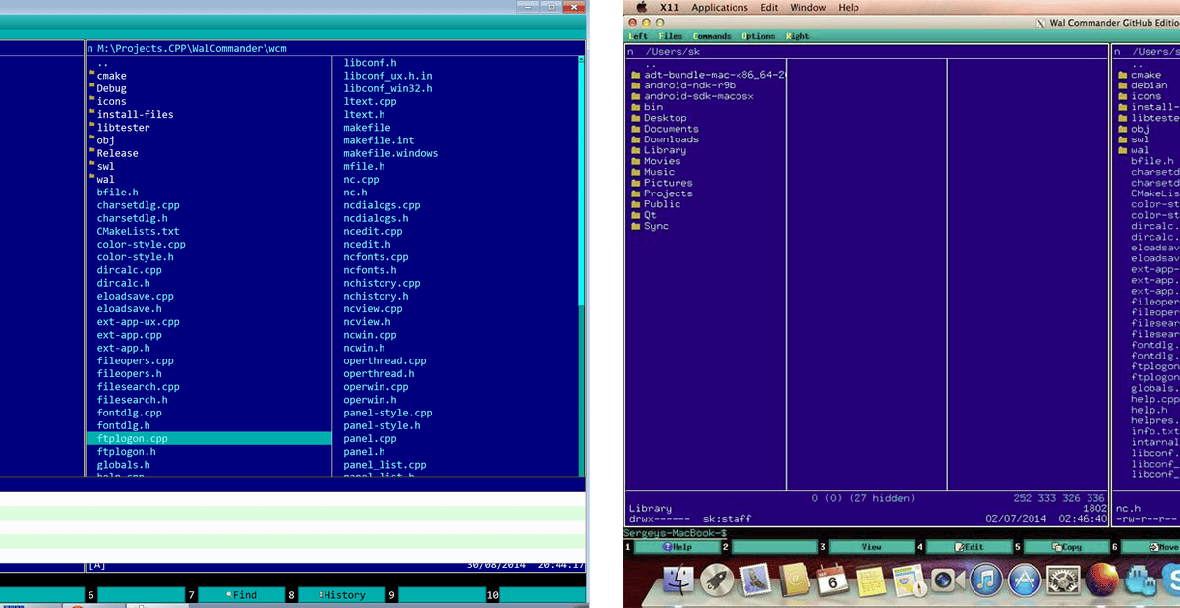Viewport: 1180px width, 608px height.
Task: Select ltext.cpp in the file list
Action: click(x=370, y=101)
